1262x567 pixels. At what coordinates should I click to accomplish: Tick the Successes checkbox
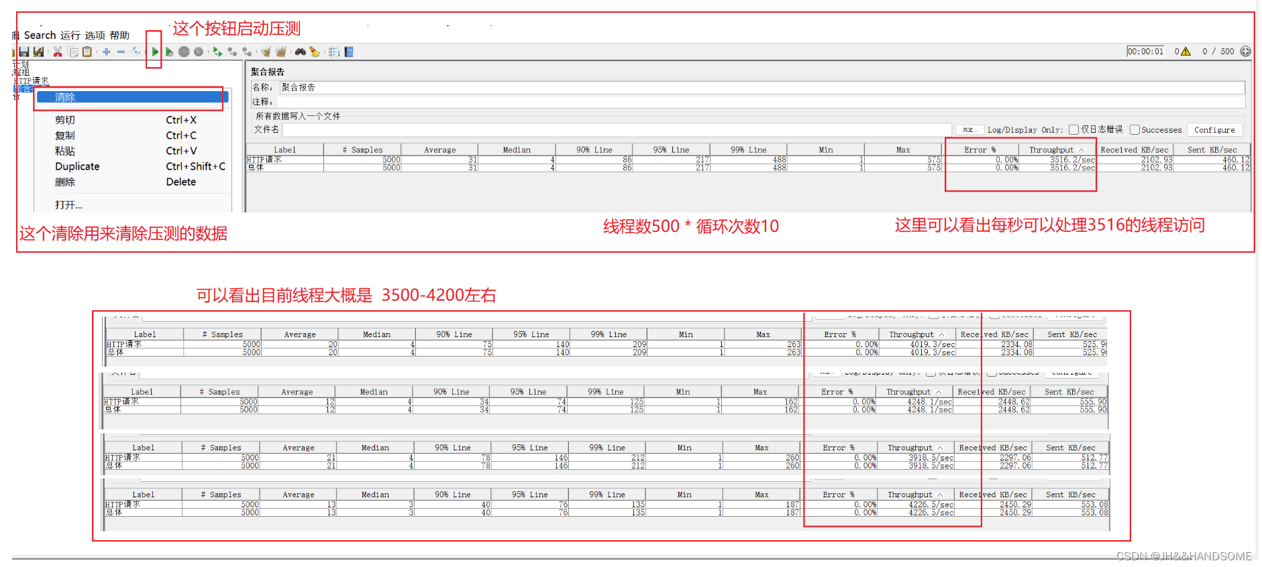pyautogui.click(x=1135, y=129)
